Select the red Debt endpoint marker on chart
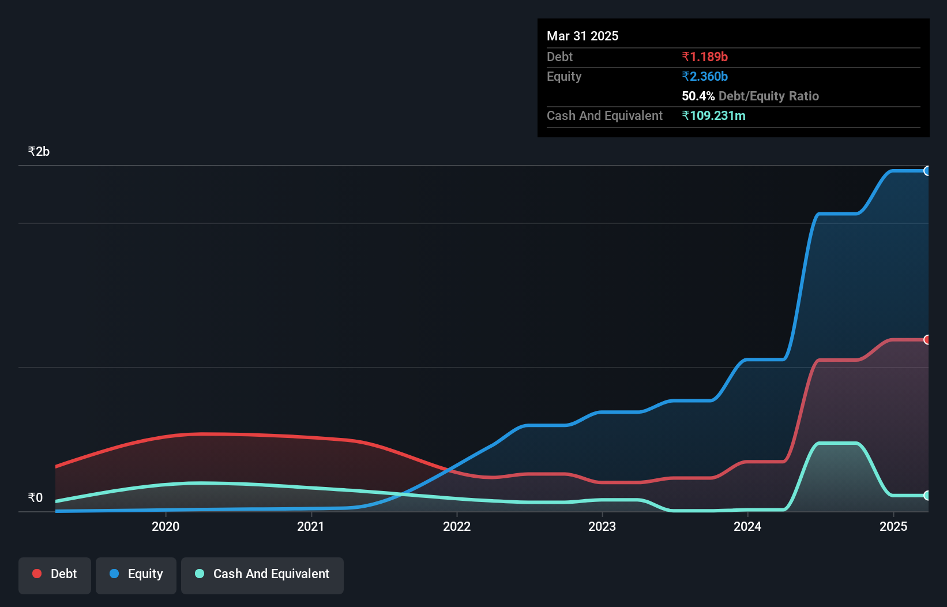947x607 pixels. [927, 340]
